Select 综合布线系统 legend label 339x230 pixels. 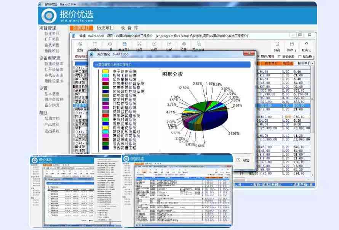point(124,144)
